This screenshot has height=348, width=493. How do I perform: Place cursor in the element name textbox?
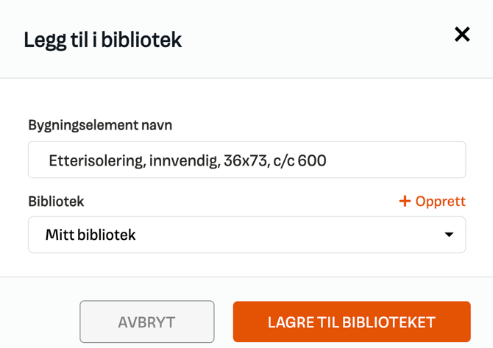[x=246, y=160]
